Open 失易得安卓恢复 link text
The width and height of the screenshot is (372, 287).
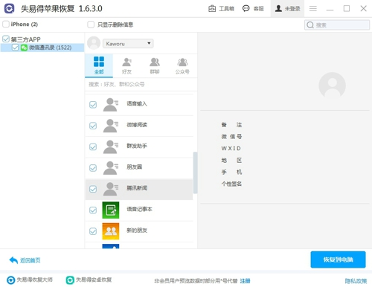tap(94, 280)
